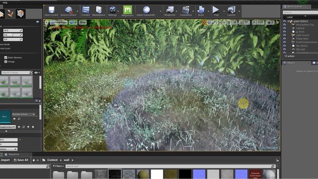Image resolution: width=318 pixels, height=179 pixels.
Task: Toggle grid snapping icon in viewport toolbar
Action: pos(229,22)
